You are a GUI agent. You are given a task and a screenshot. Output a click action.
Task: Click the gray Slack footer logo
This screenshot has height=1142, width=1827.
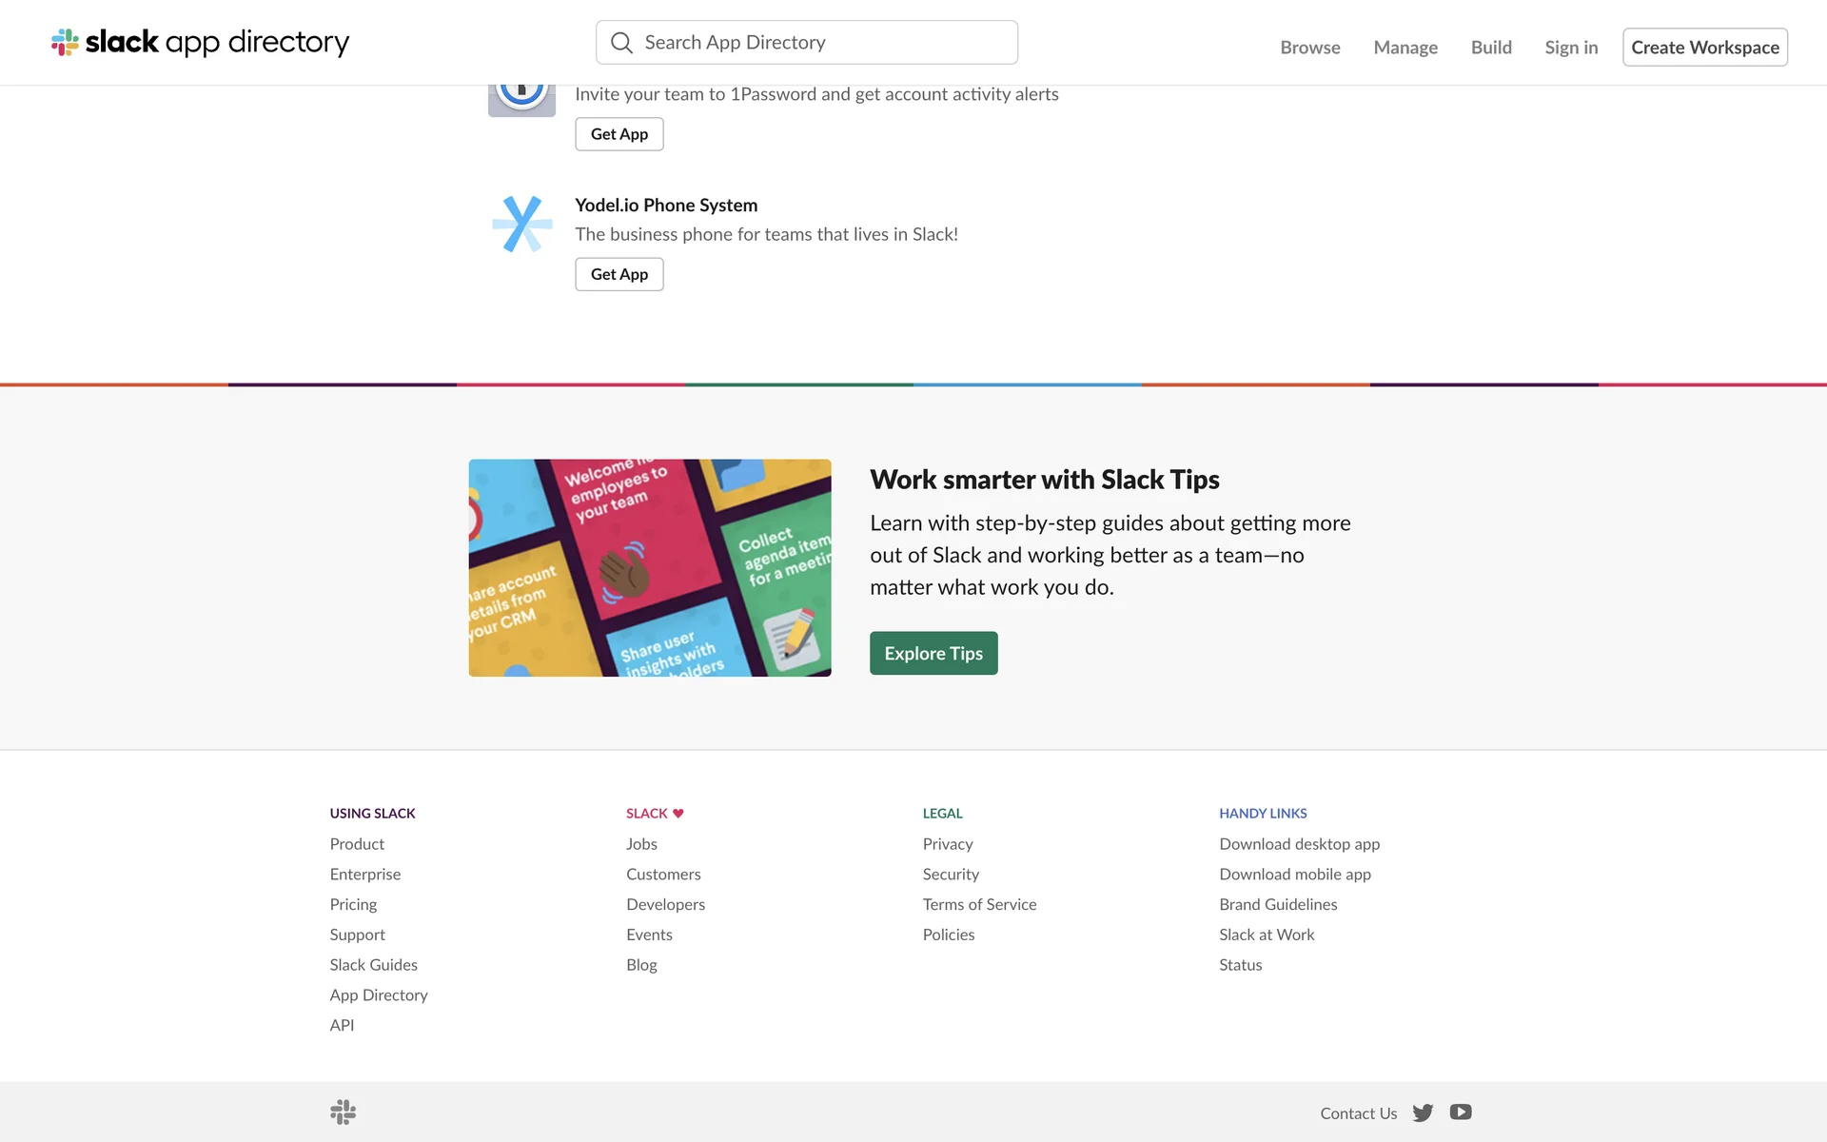[343, 1112]
